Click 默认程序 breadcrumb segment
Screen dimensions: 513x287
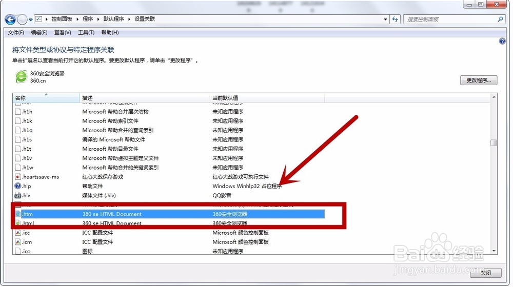[113, 19]
